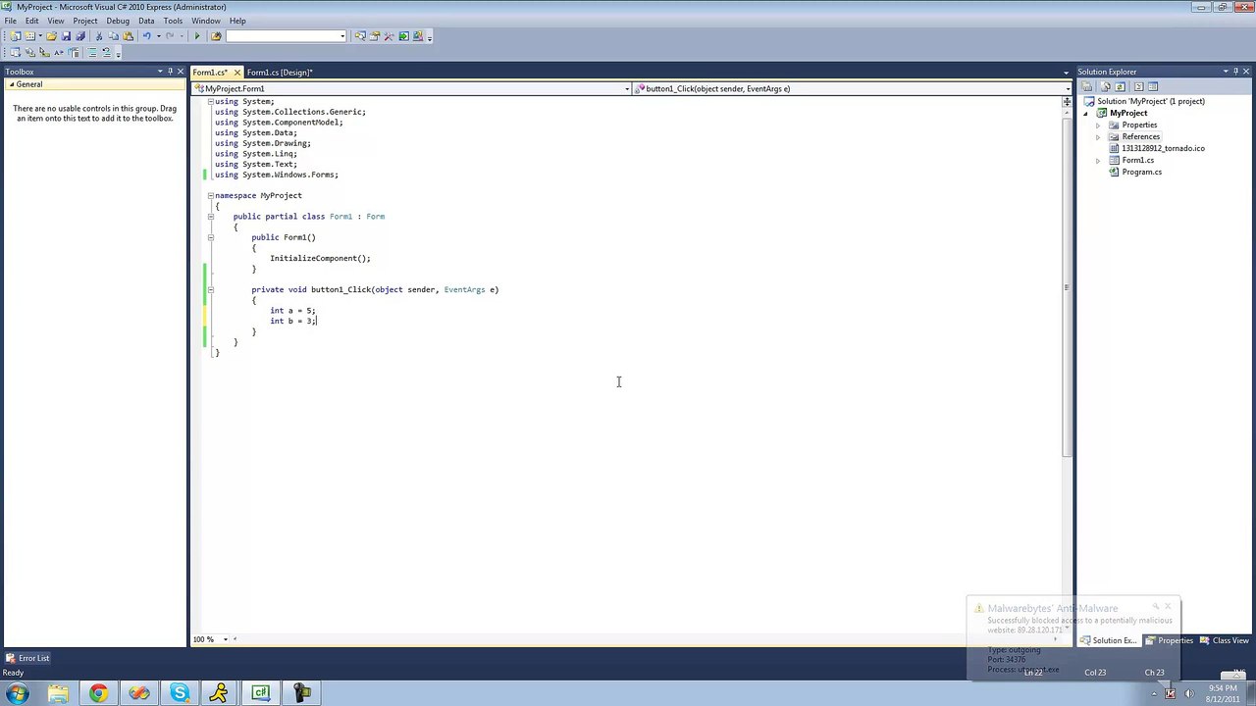Collapse the button1_Click method outline
The width and height of the screenshot is (1256, 706).
pyautogui.click(x=210, y=289)
